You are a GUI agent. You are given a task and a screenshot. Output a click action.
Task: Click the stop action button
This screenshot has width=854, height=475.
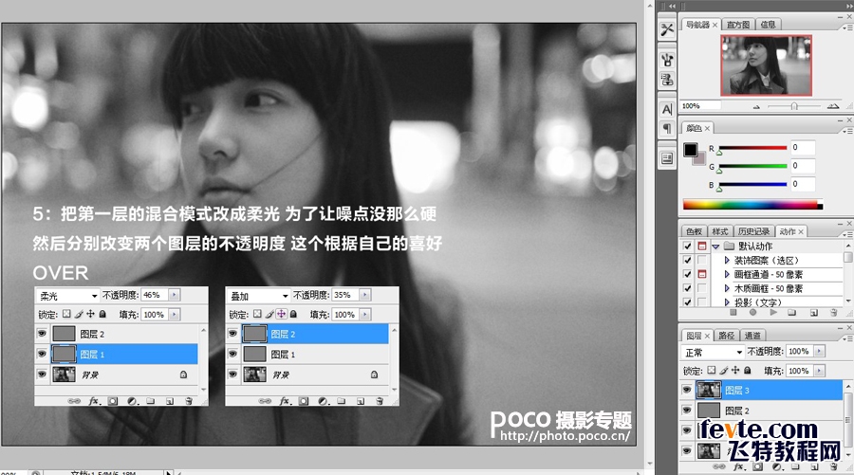[733, 313]
